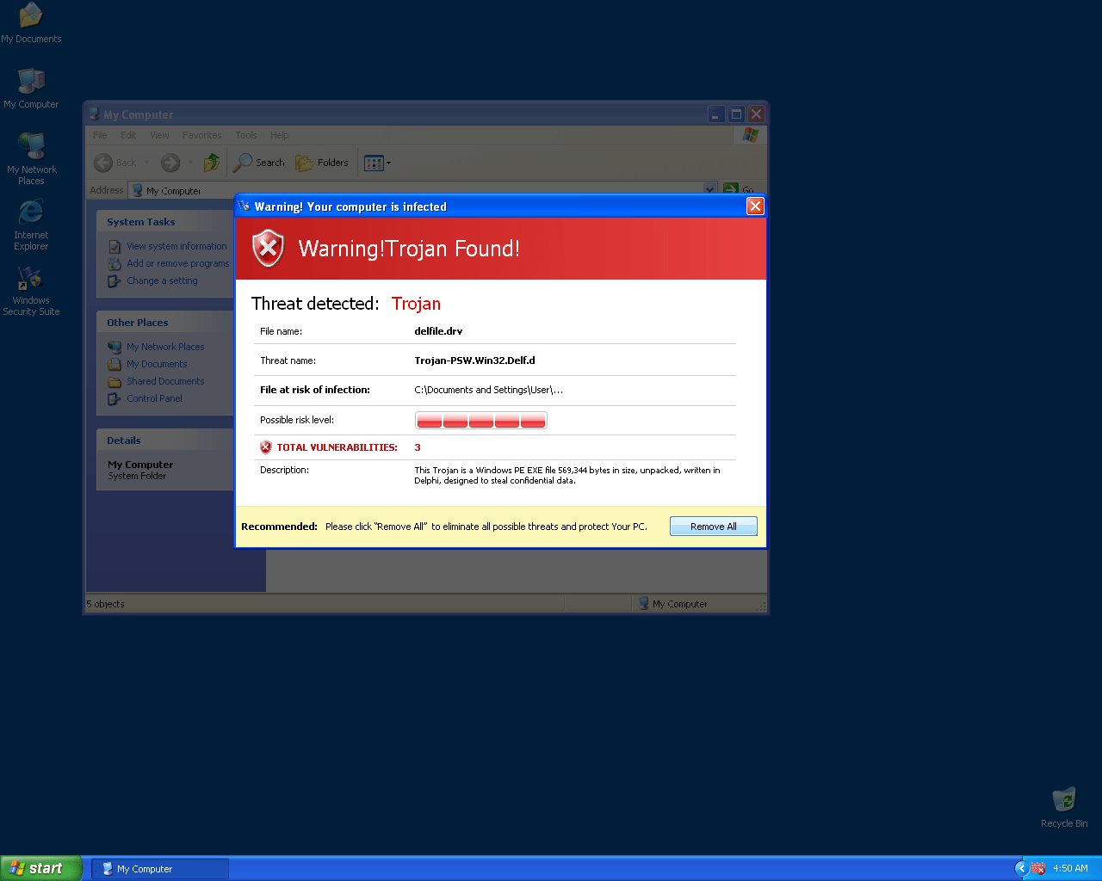
Task: Open the Tools menu
Action: [x=246, y=135]
